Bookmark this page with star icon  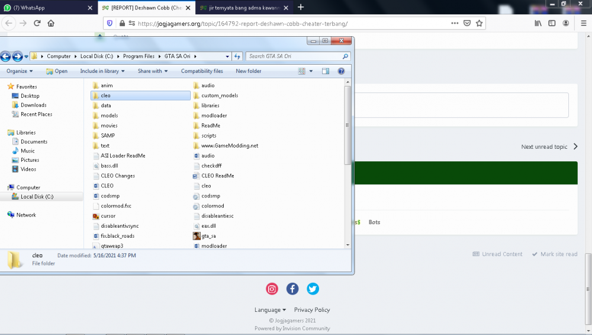(x=479, y=23)
